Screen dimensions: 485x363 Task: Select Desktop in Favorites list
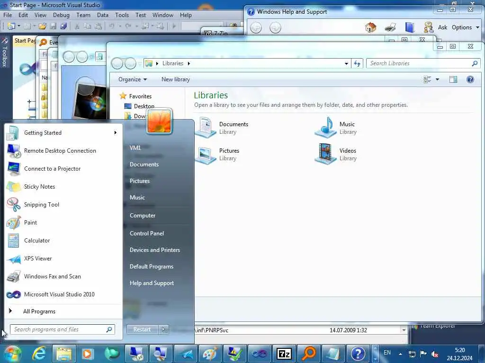[144, 106]
